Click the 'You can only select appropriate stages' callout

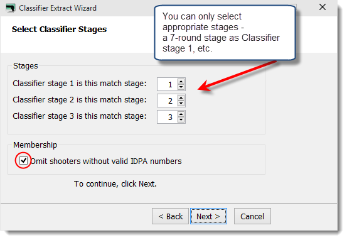point(225,33)
